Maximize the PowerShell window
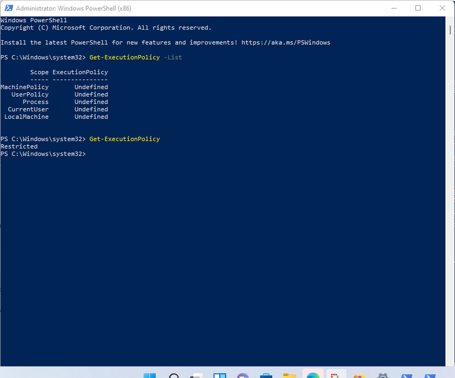 (x=418, y=8)
